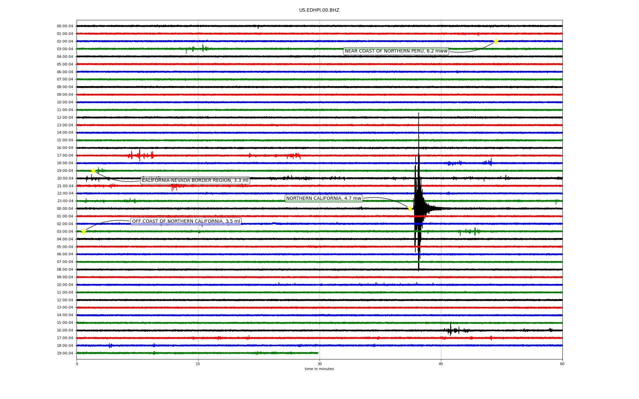Click the 'time in minutes' axis label
The height and width of the screenshot is (399, 639).
pyautogui.click(x=319, y=369)
